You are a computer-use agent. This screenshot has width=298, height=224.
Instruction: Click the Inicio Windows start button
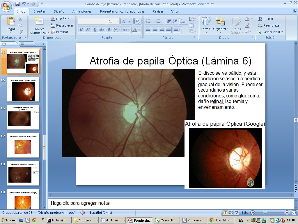coord(8,220)
